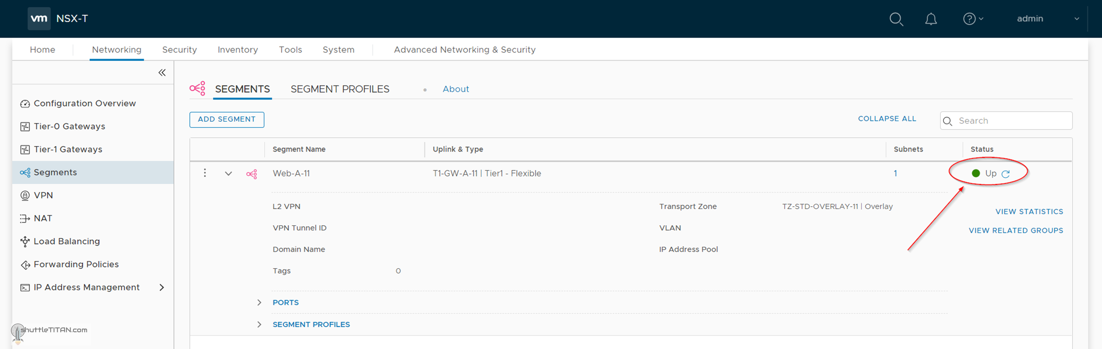The height and width of the screenshot is (349, 1102).
Task: Refresh the Web-A-11 segment status
Action: point(1006,173)
